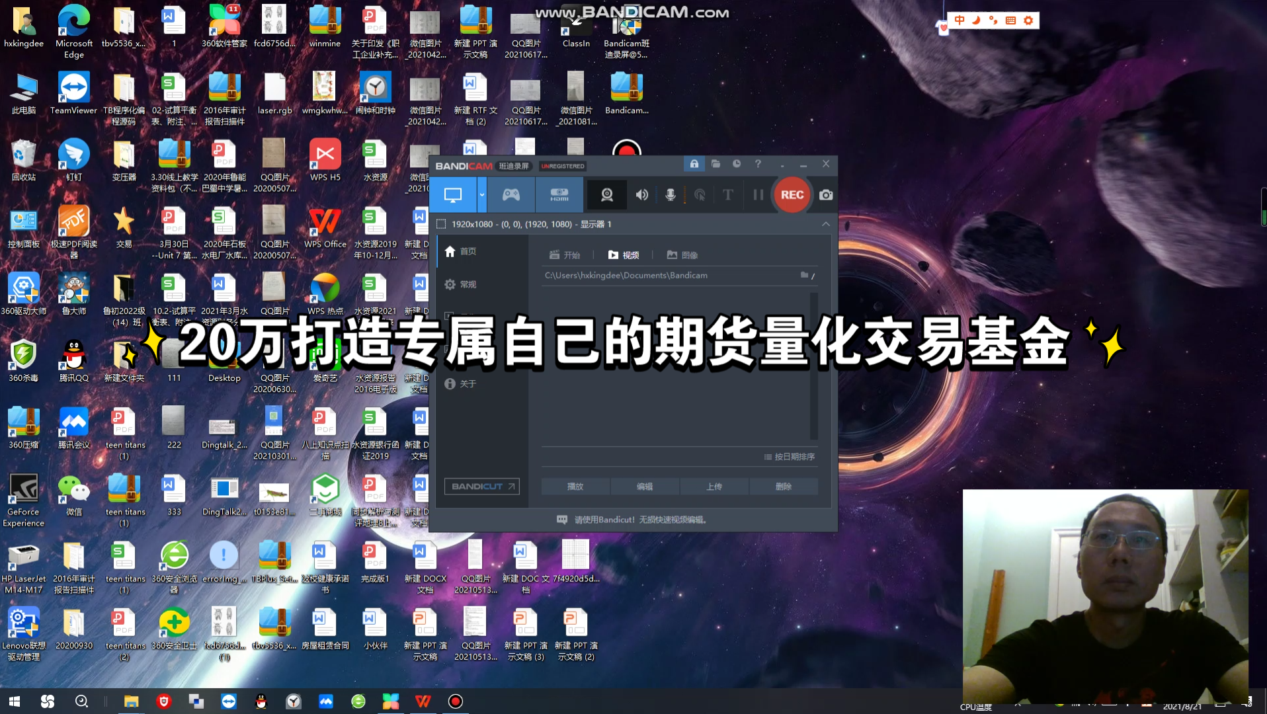Click the 上传 upload button
The height and width of the screenshot is (714, 1267).
click(714, 487)
